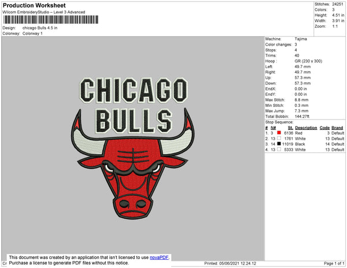Image resolution: width=347 pixels, height=268 pixels.
Task: Select the zoom value 1:1
Action: tap(335, 27)
